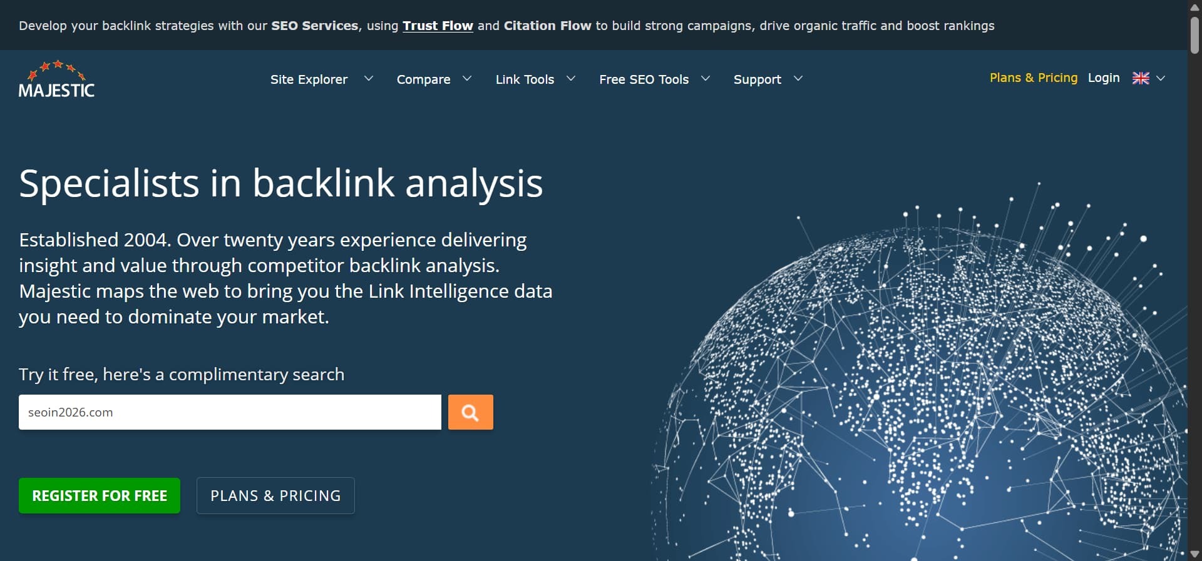Click the 'SEO Services' bold banner text
This screenshot has height=561, width=1202.
coord(314,26)
